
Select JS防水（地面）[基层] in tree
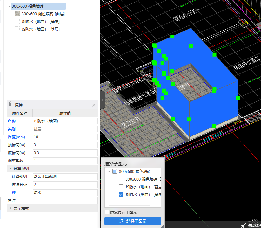tap(40, 22)
